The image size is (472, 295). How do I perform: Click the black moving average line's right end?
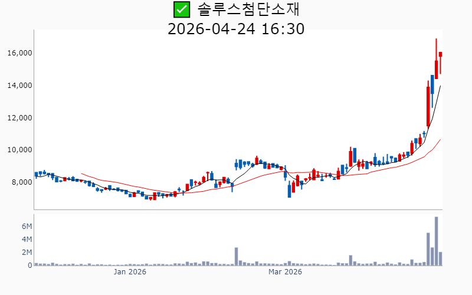440,86
